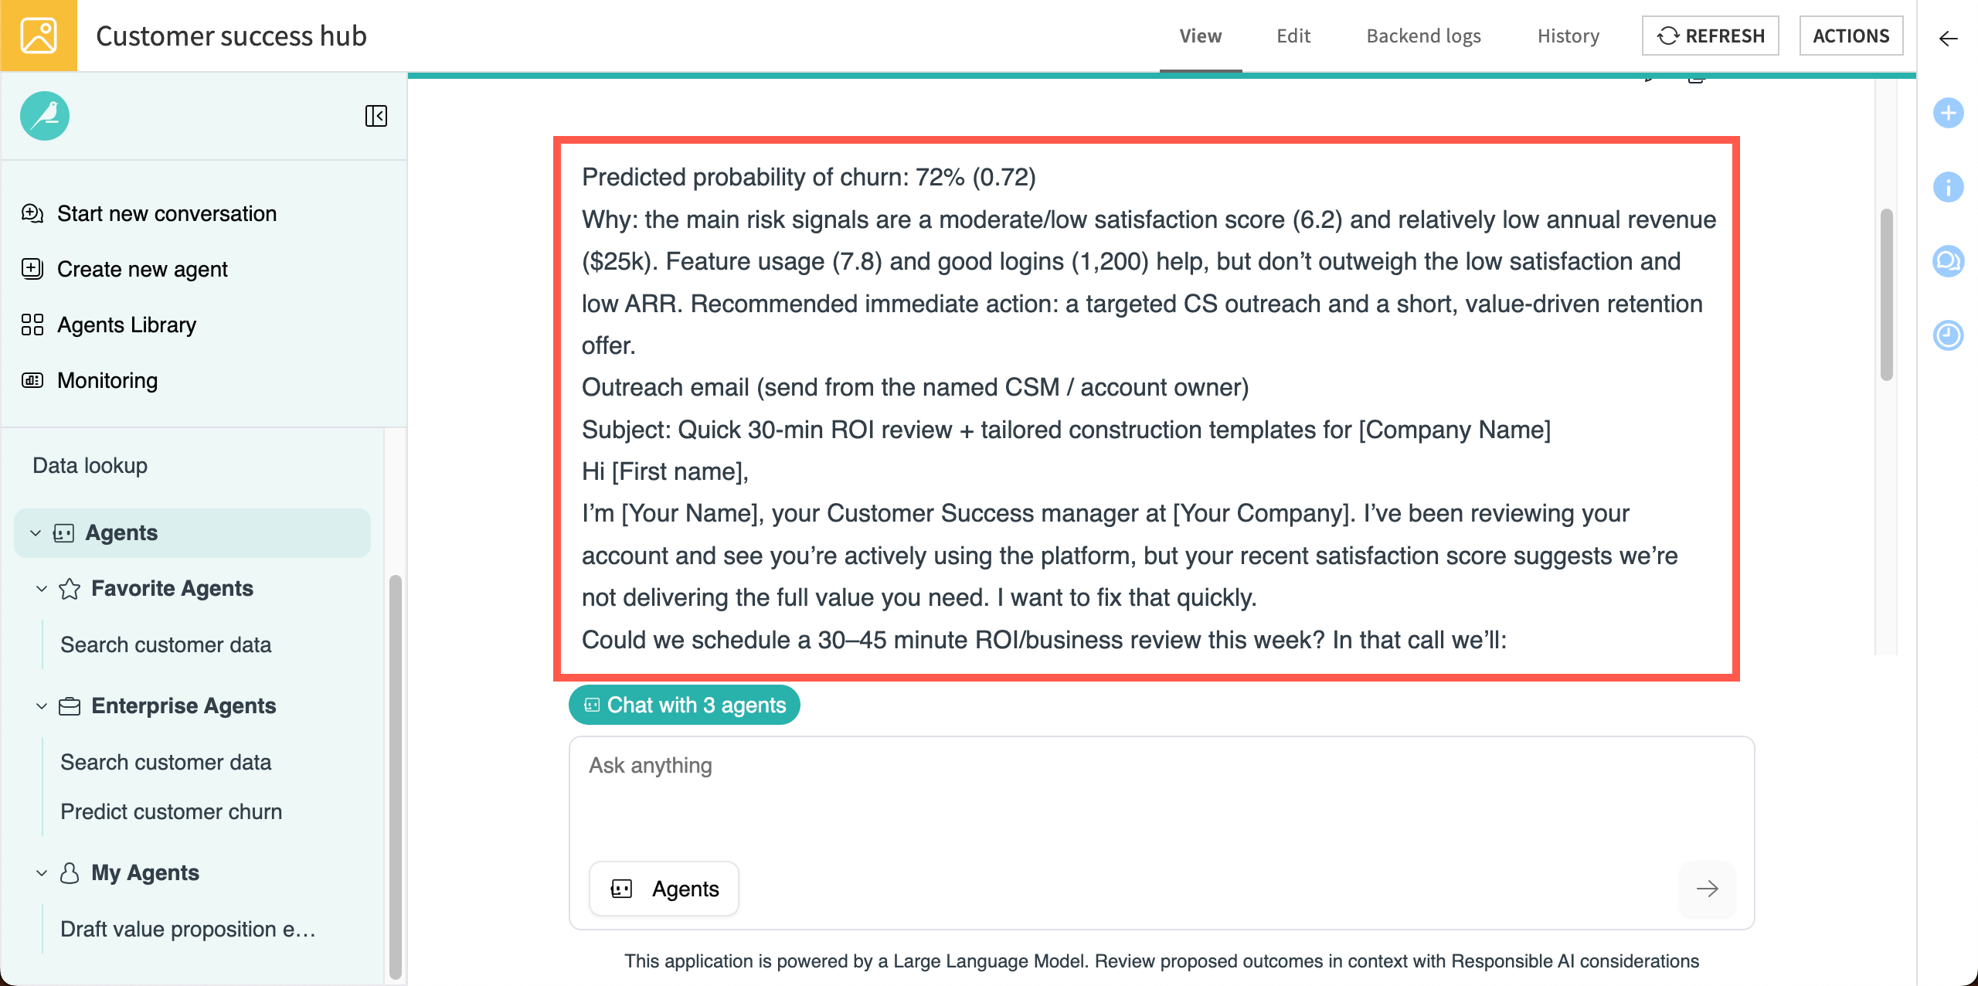Screen dimensions: 1978x986
Task: Open the info icon in right rail
Action: tap(1948, 187)
